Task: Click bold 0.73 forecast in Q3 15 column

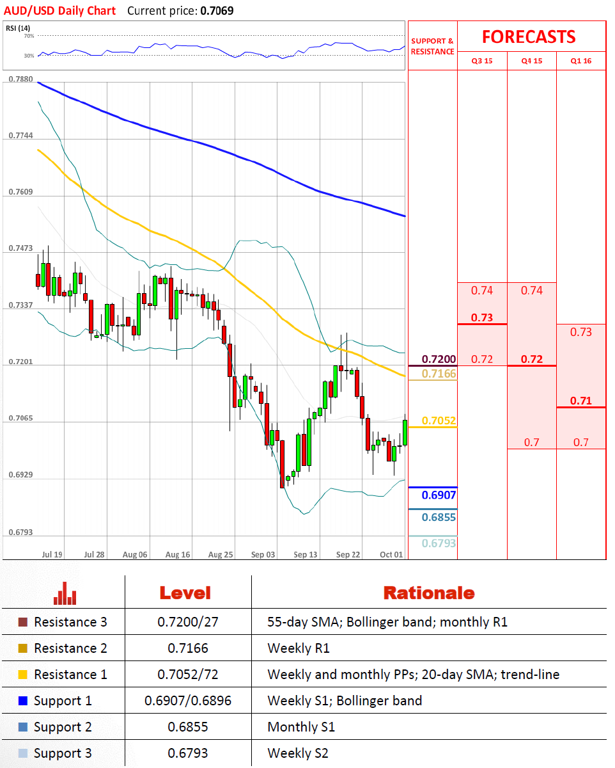Action: (482, 317)
